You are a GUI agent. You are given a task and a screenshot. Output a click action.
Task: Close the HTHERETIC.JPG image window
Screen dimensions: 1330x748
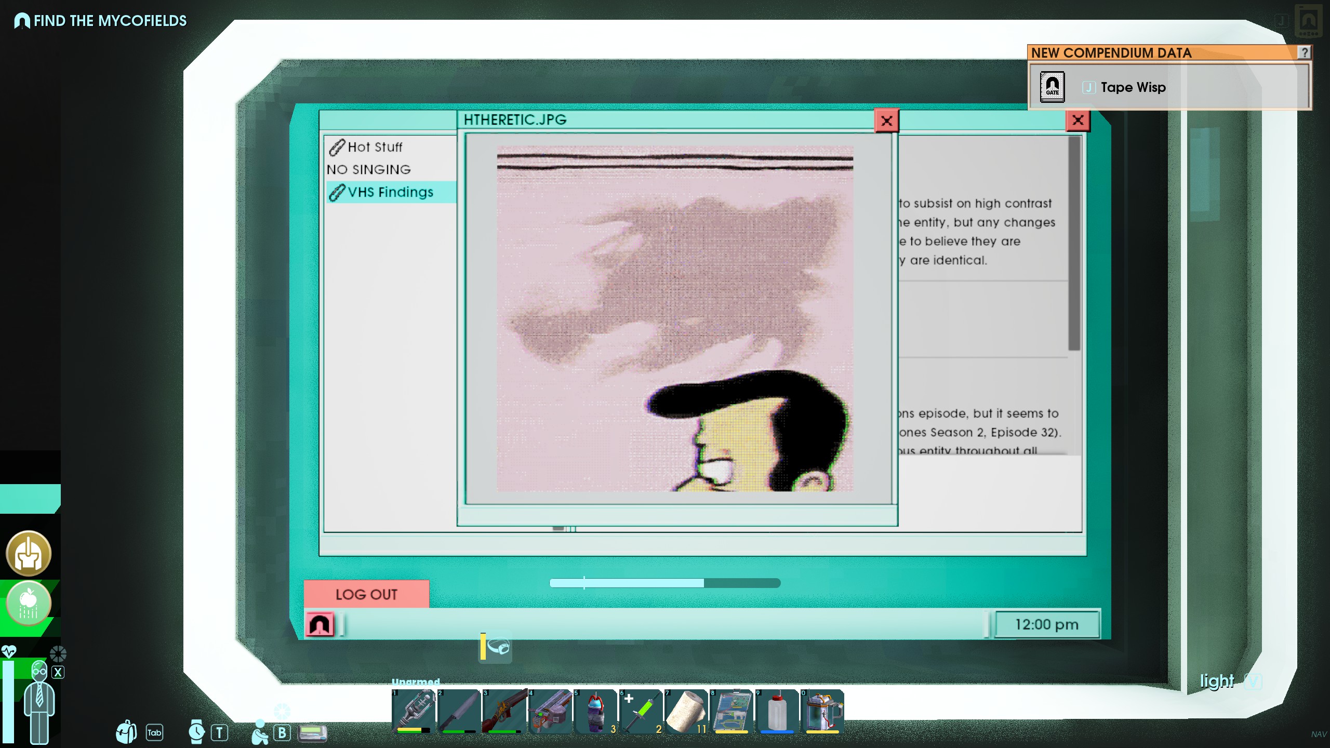(x=886, y=121)
